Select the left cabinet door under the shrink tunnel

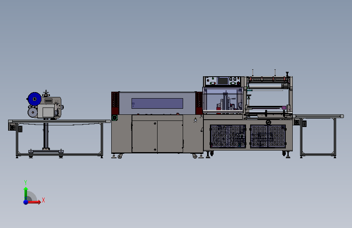coord(145,136)
